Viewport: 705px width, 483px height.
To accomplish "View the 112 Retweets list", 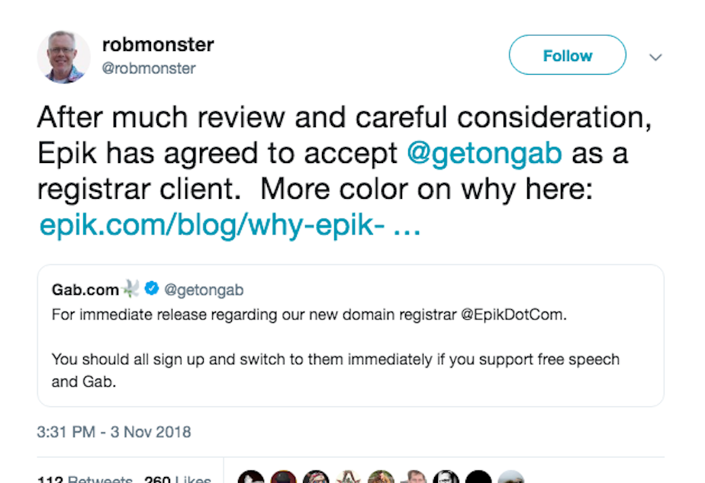I will (x=84, y=479).
